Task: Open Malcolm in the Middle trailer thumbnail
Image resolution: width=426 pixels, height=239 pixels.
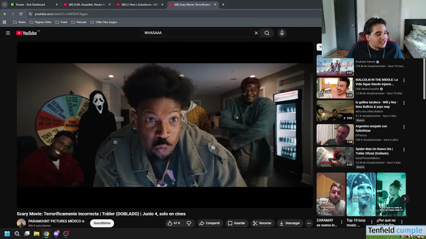Action: tap(335, 88)
